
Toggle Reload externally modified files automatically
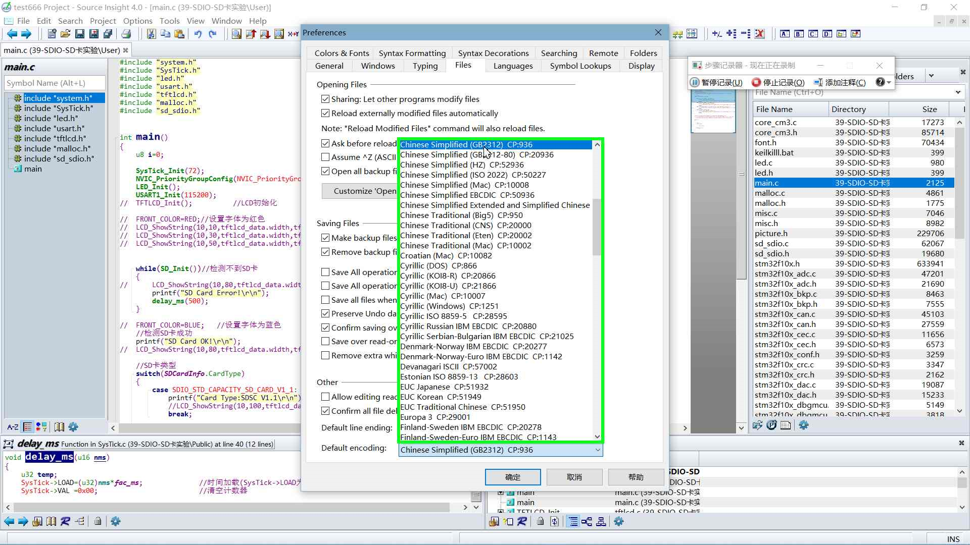coord(325,113)
